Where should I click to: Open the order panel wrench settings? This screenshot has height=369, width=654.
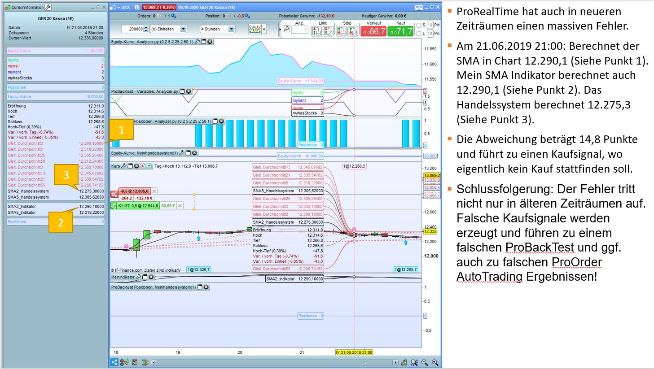[286, 30]
